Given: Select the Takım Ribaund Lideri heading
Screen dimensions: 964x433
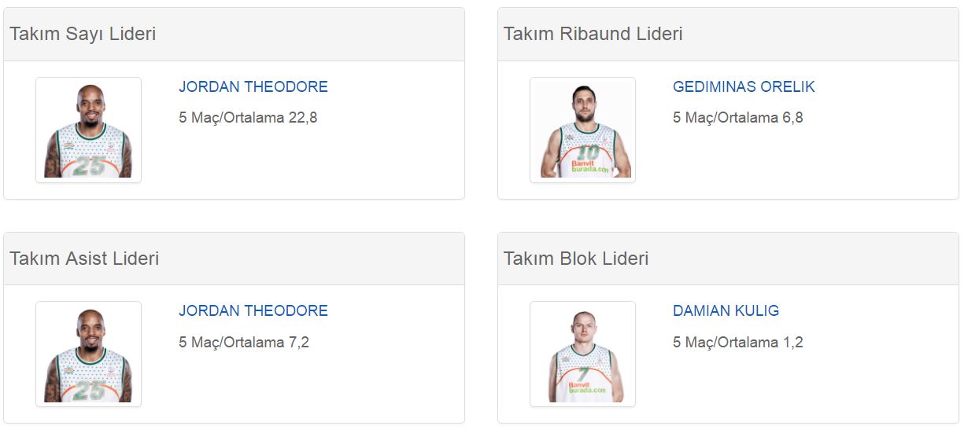Looking at the screenshot, I should [x=593, y=35].
